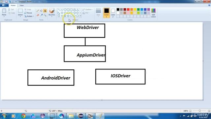Viewport: 211px width, 119px height.
Task: Click the Paste clipboard icon
Action: (4, 11)
